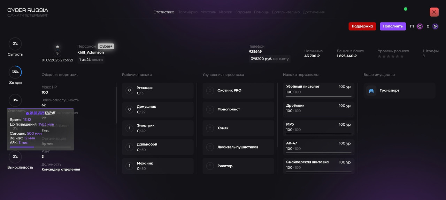
Task: Select the Угонщик work skill card
Action: 158,91
